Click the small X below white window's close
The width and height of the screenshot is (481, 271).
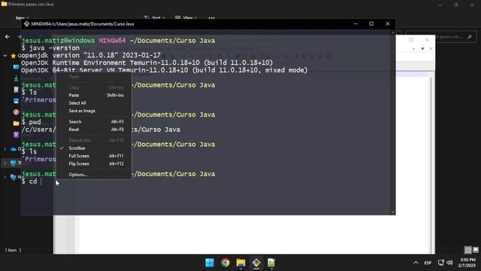[431, 49]
